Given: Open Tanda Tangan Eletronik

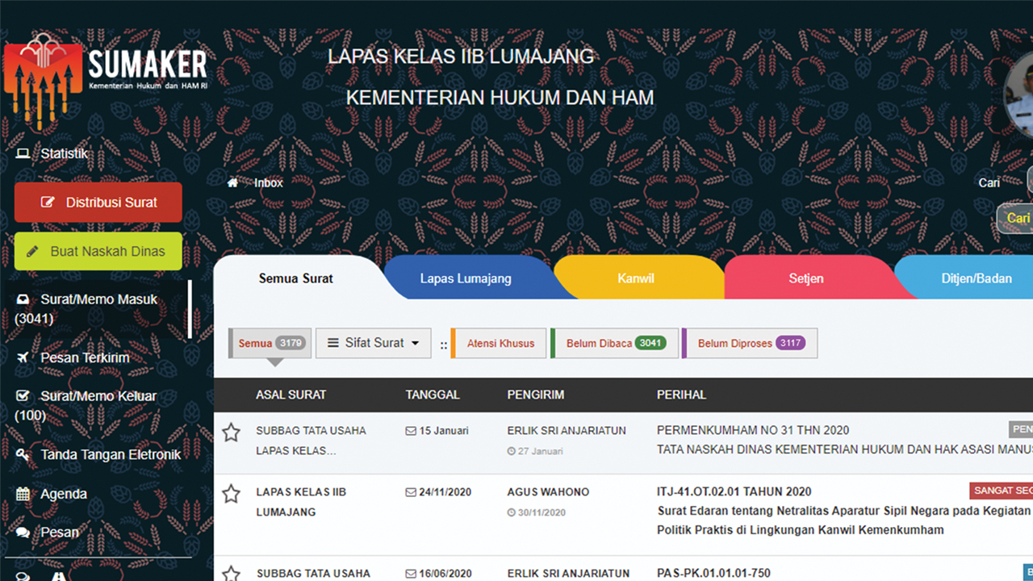Looking at the screenshot, I should click(x=111, y=454).
